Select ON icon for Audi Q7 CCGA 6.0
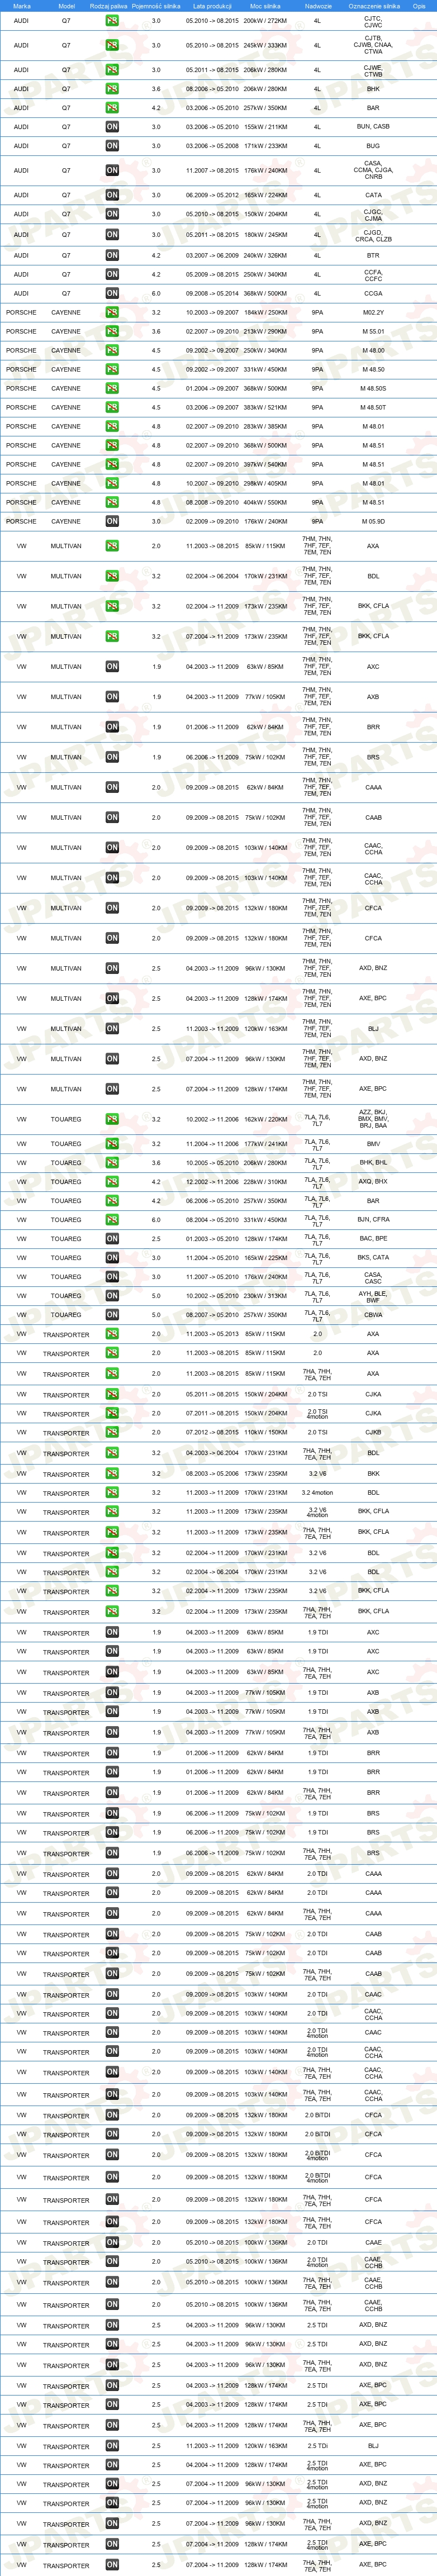Viewport: 437px width, 2576px height. [x=112, y=293]
